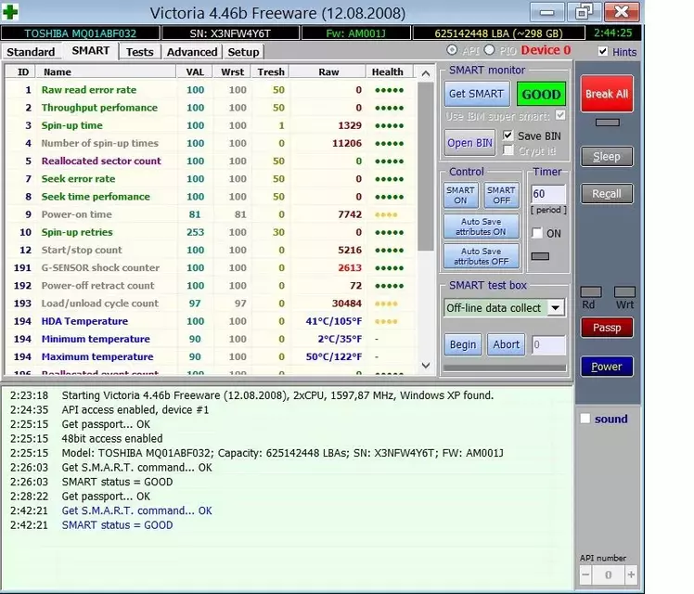The image size is (694, 594).
Task: Toggle the Hints checkbox
Action: [x=603, y=51]
